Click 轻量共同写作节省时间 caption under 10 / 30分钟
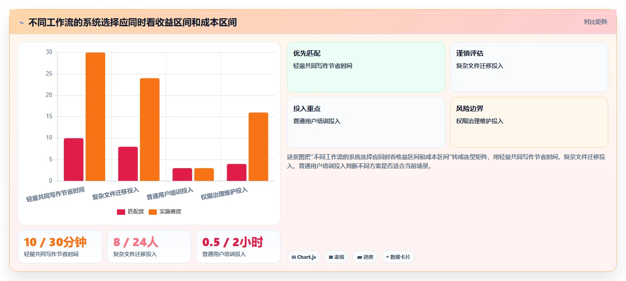626x281 pixels. (51, 254)
